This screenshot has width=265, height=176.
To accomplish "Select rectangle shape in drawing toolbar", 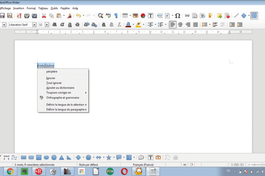I will (23, 158).
